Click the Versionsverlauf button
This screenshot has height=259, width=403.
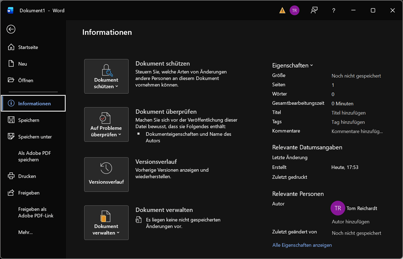pos(106,174)
